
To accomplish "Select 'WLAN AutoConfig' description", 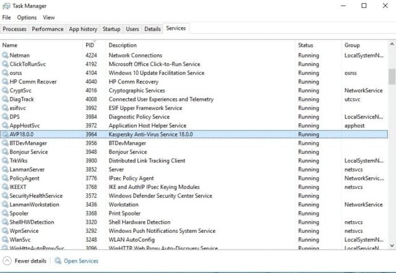I will 132,240.
